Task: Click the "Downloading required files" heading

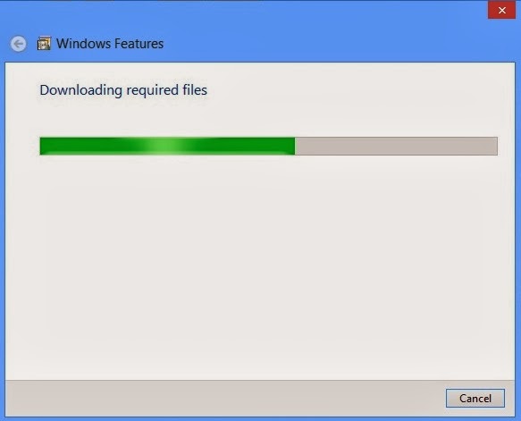Action: pyautogui.click(x=123, y=90)
